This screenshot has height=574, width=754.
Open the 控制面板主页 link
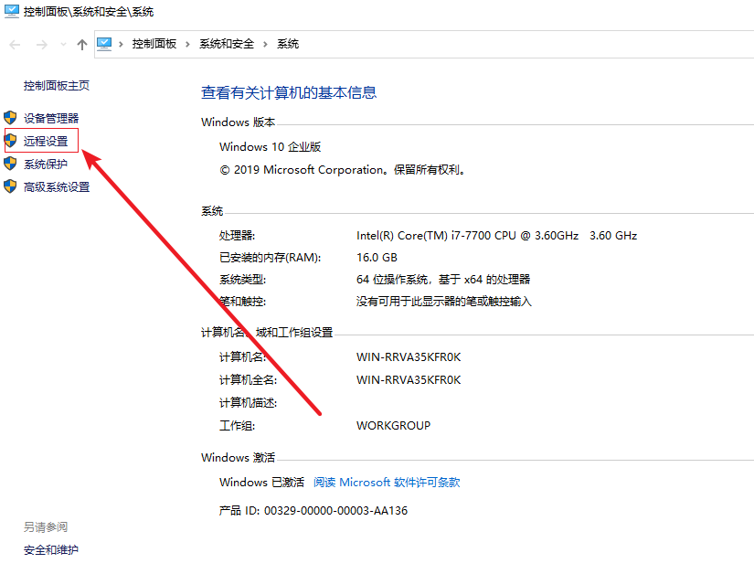click(57, 85)
